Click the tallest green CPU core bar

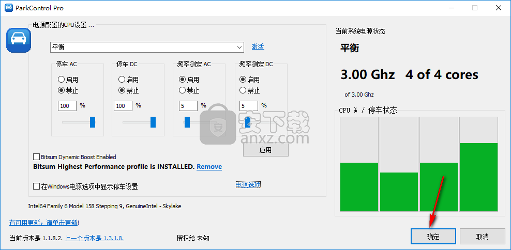click(478, 177)
